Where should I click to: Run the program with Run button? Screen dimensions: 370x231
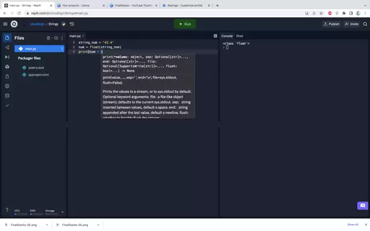coord(185,24)
